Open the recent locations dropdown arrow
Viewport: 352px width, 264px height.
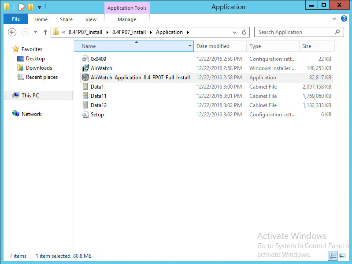pos(36,32)
